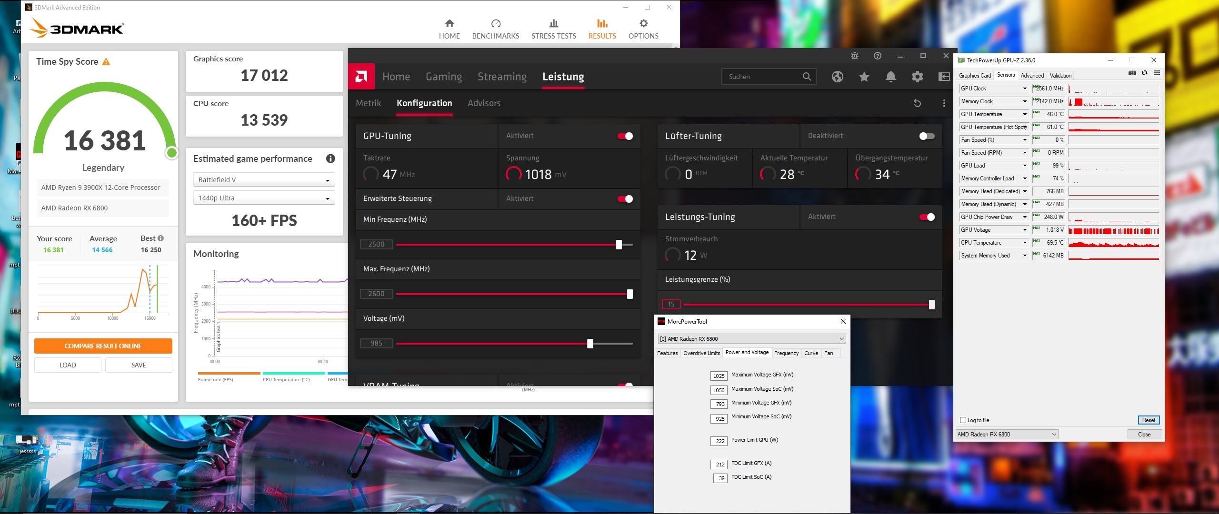Open the notifications bell in Radeon Software
1219x514 pixels.
(x=891, y=77)
